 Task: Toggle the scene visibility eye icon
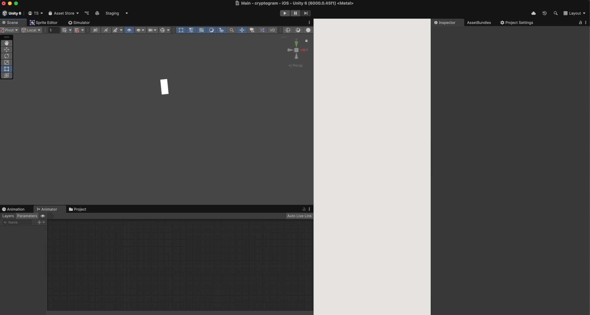click(x=129, y=30)
